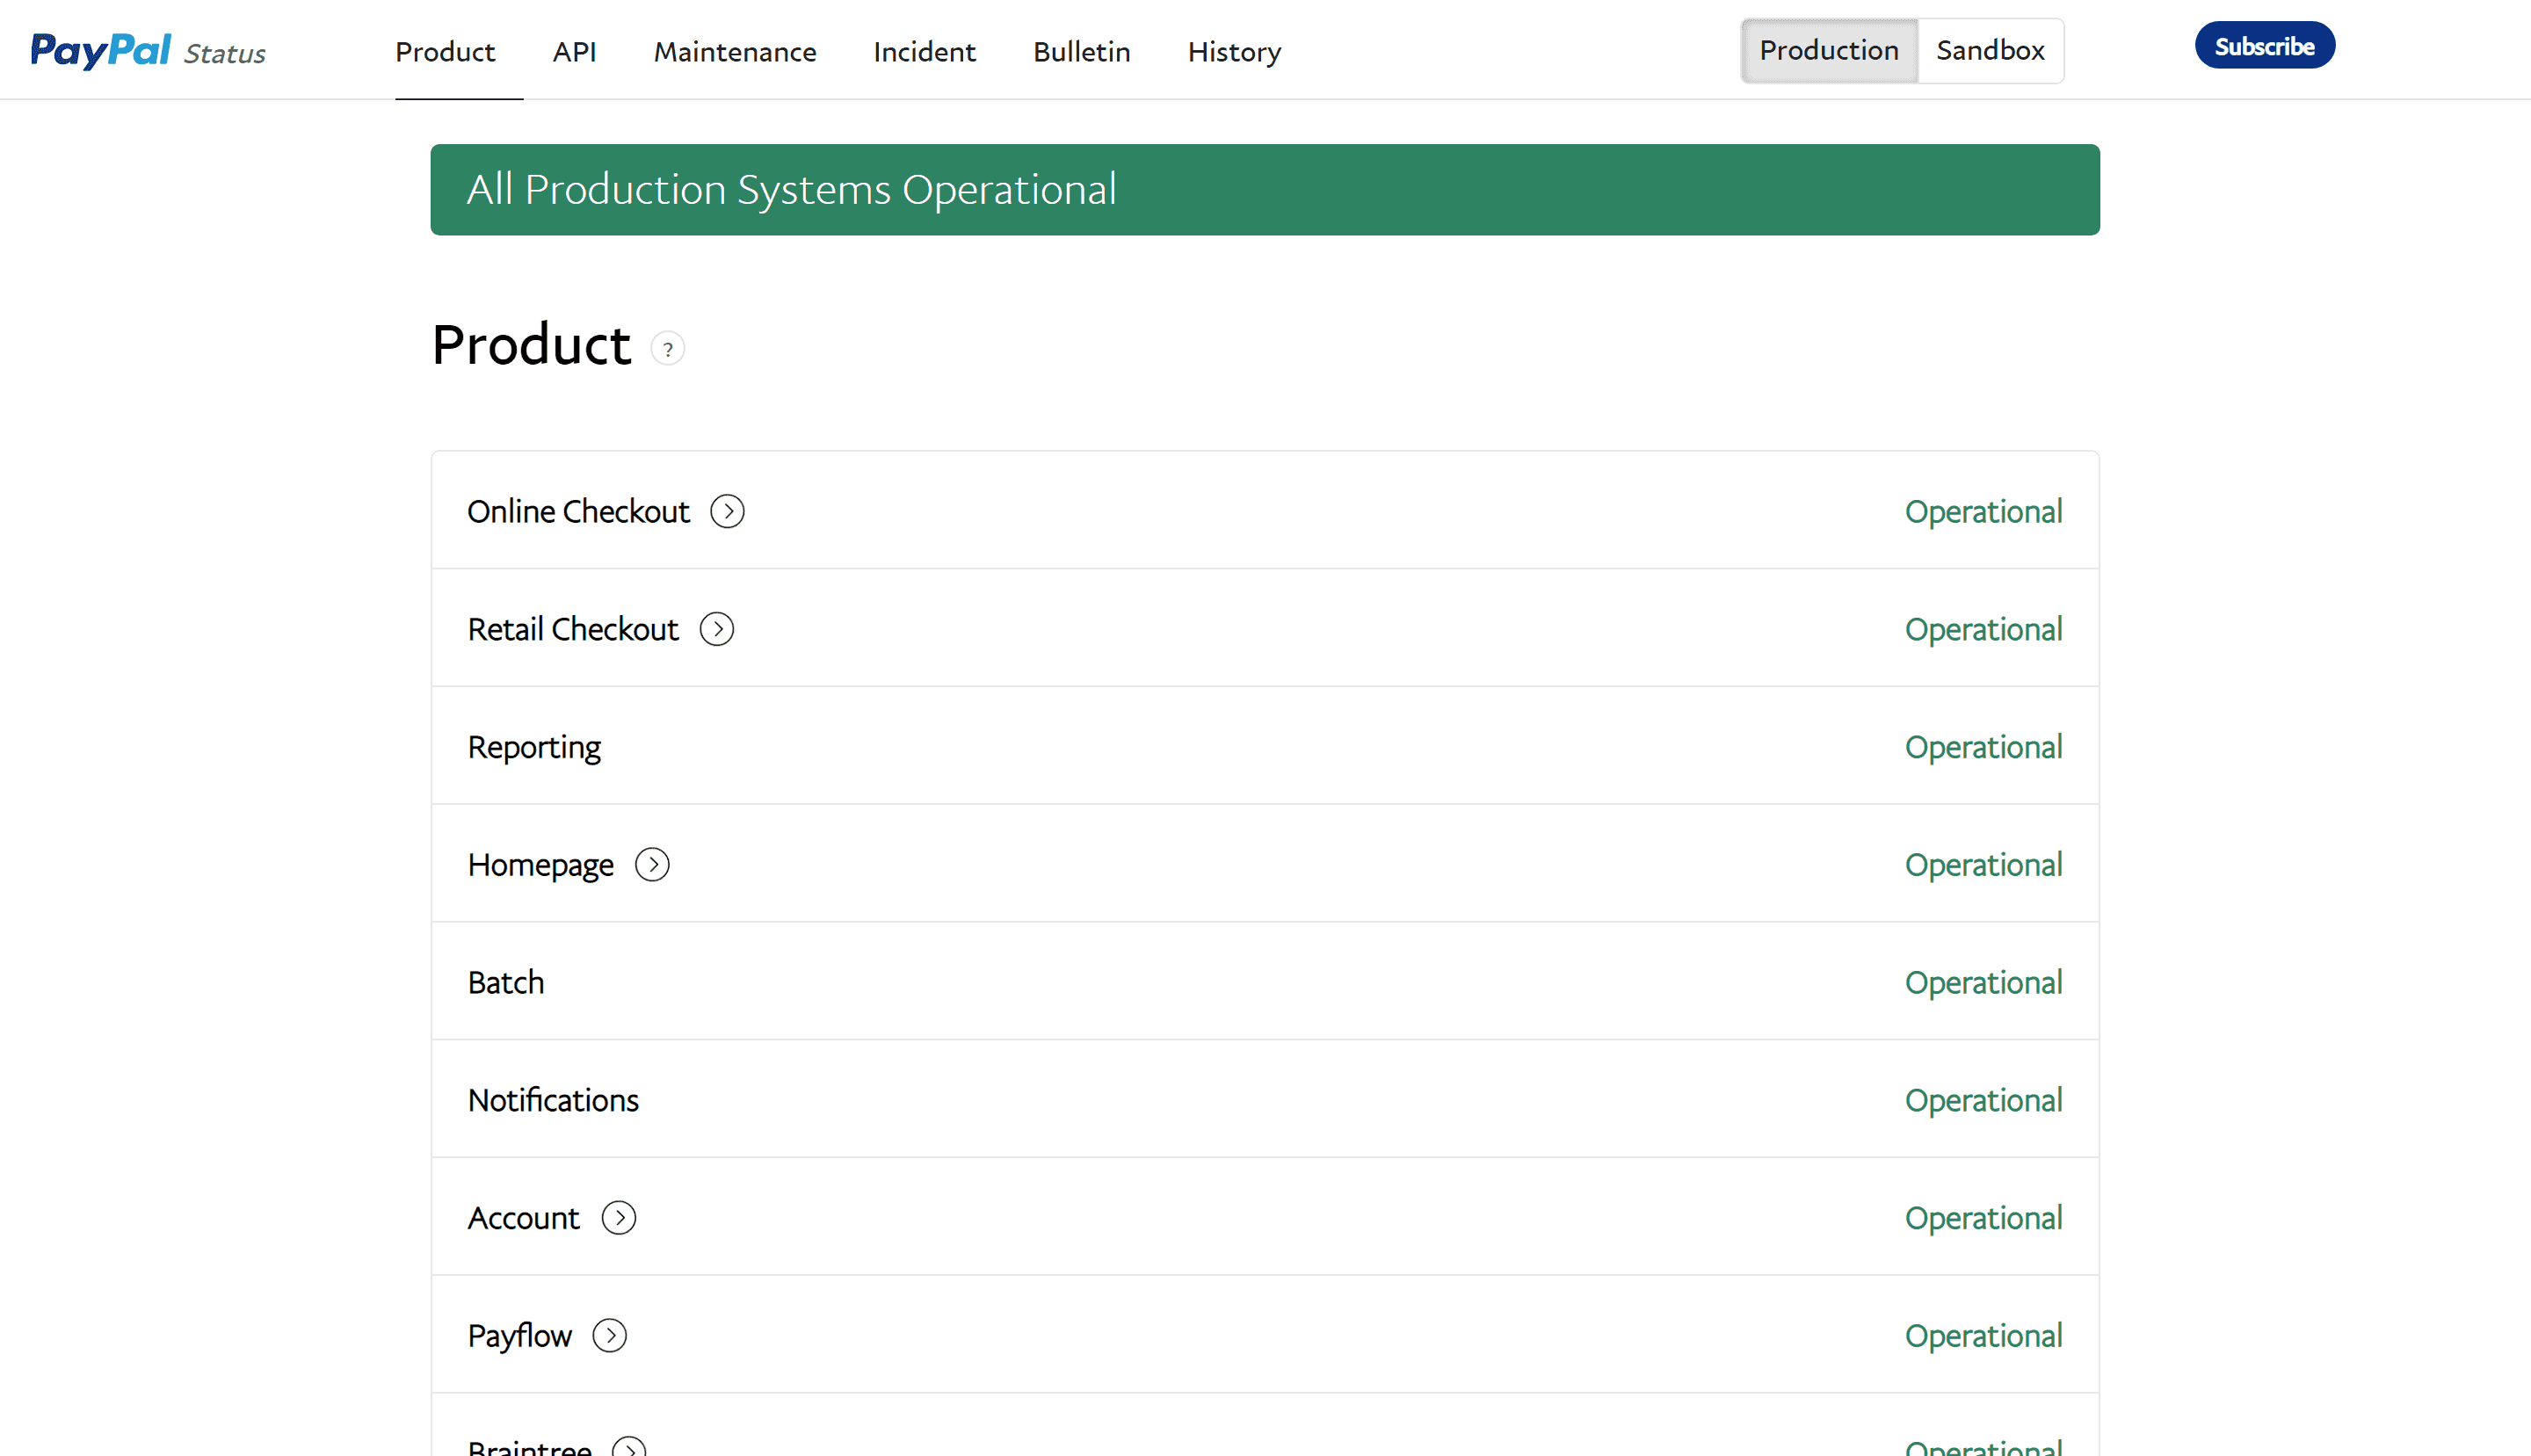Click Payflow circled arrow icon
Viewport: 2531px width, 1456px height.
(x=610, y=1335)
